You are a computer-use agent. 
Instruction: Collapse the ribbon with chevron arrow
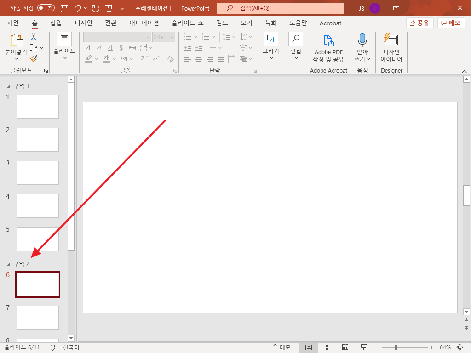pos(464,71)
